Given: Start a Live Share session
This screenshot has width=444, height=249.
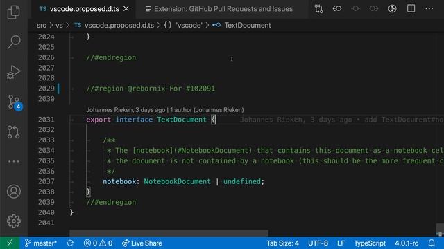Looking at the screenshot, I should point(142,243).
